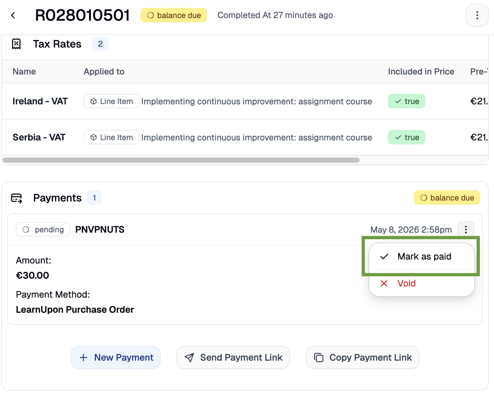Image resolution: width=494 pixels, height=401 pixels.
Task: Click the copy icon in Copy Payment Link
Action: pos(319,358)
